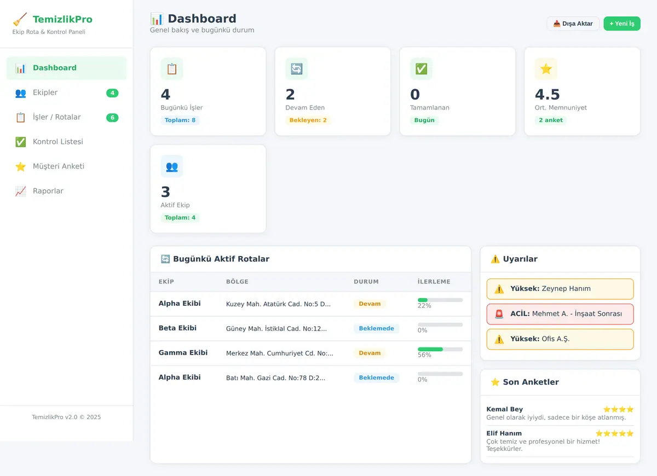
Task: Click the green 6 badge next to İşler / Rotalar
Action: pyautogui.click(x=112, y=118)
